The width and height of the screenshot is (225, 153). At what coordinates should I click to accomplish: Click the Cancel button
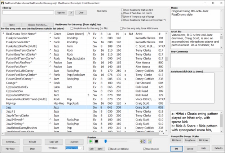point(190,149)
